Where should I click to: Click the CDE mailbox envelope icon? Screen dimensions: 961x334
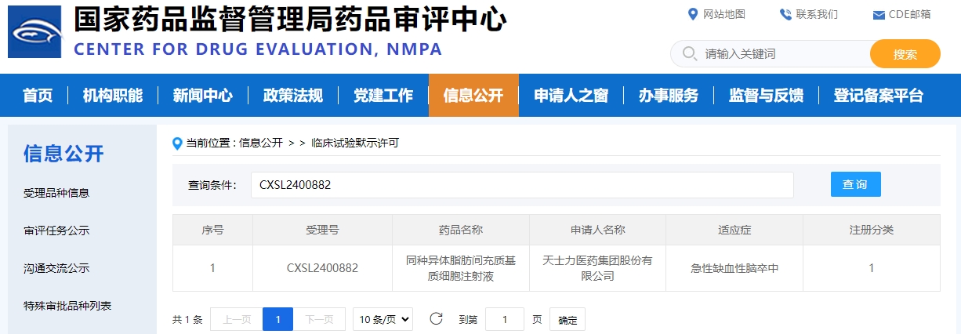[879, 15]
